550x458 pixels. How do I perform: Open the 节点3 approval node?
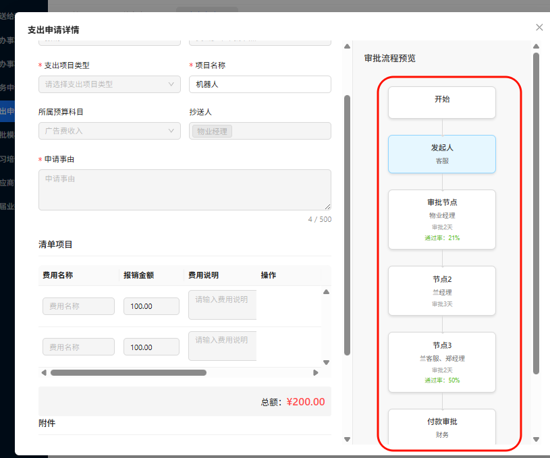coord(441,362)
